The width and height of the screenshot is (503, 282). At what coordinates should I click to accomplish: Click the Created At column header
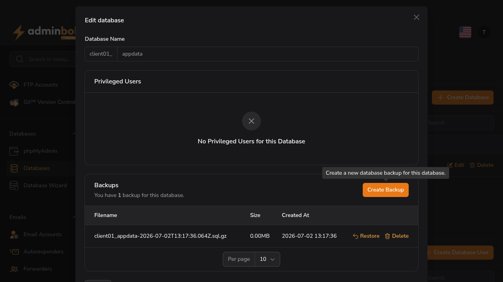point(296,215)
